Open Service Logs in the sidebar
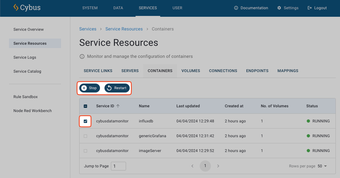The width and height of the screenshot is (340, 178). point(25,57)
